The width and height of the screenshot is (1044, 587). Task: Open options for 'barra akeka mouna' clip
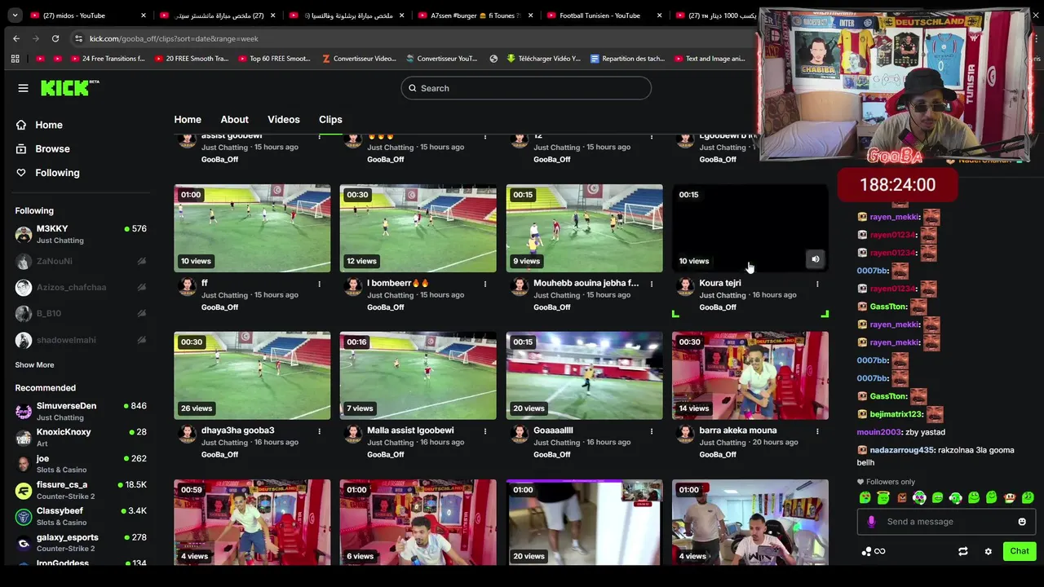coord(816,431)
